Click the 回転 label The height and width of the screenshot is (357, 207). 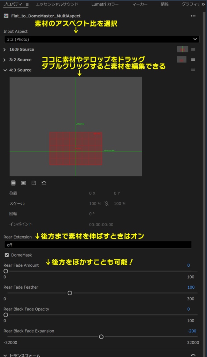[x=13, y=214]
